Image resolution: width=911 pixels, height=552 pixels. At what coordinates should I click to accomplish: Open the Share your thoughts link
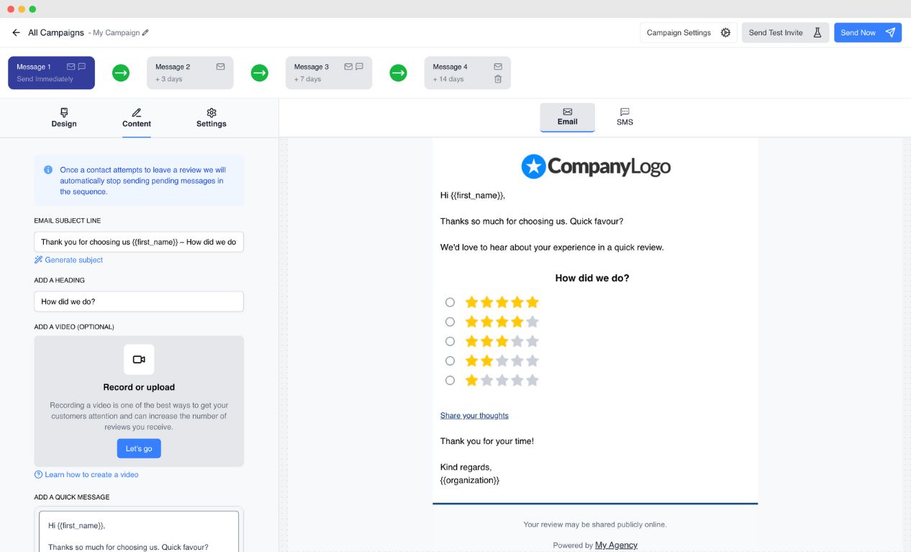pyautogui.click(x=474, y=415)
